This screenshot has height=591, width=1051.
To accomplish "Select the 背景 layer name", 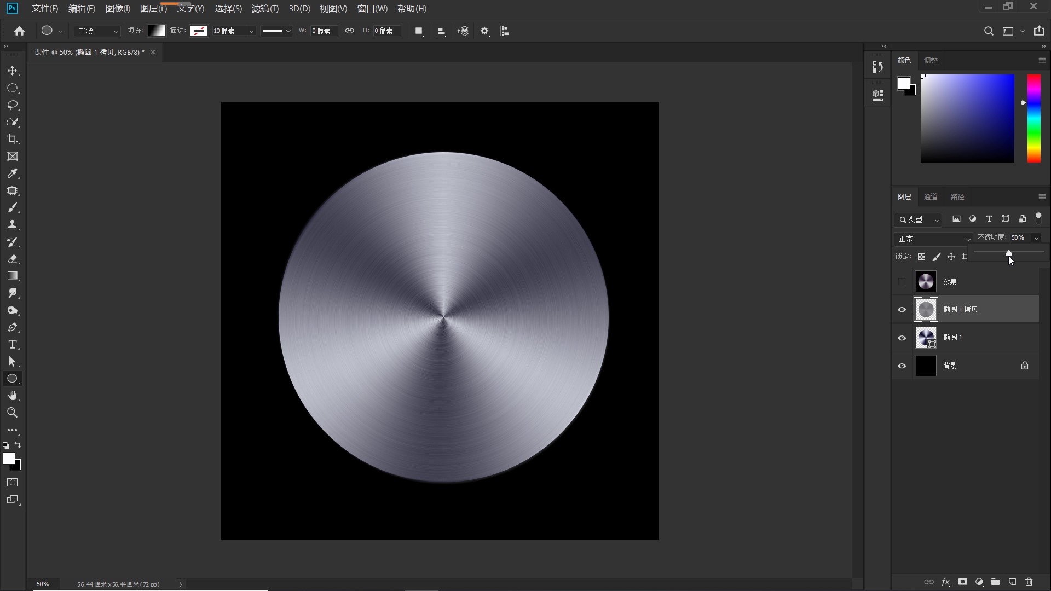I will point(950,366).
